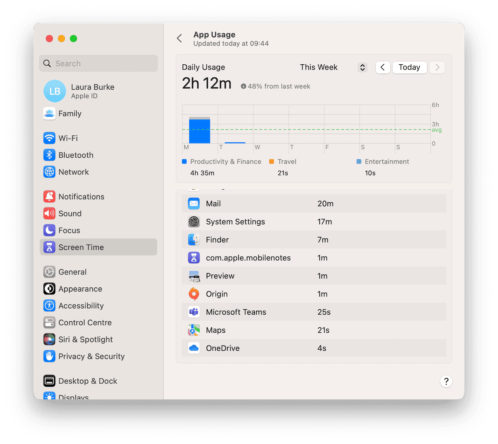Open Desktop & Dock settings
This screenshot has width=498, height=444.
pyautogui.click(x=88, y=381)
